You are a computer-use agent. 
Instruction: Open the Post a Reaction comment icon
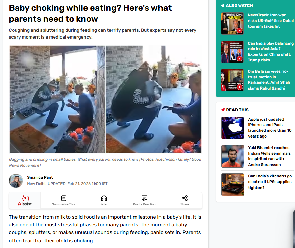click(144, 198)
